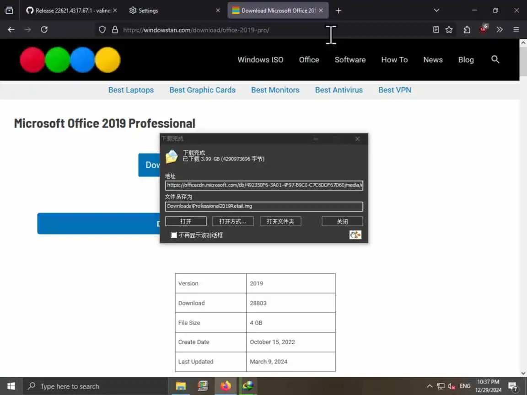Screen dimensions: 527x395
Task: Go to the News section
Action: point(433,60)
